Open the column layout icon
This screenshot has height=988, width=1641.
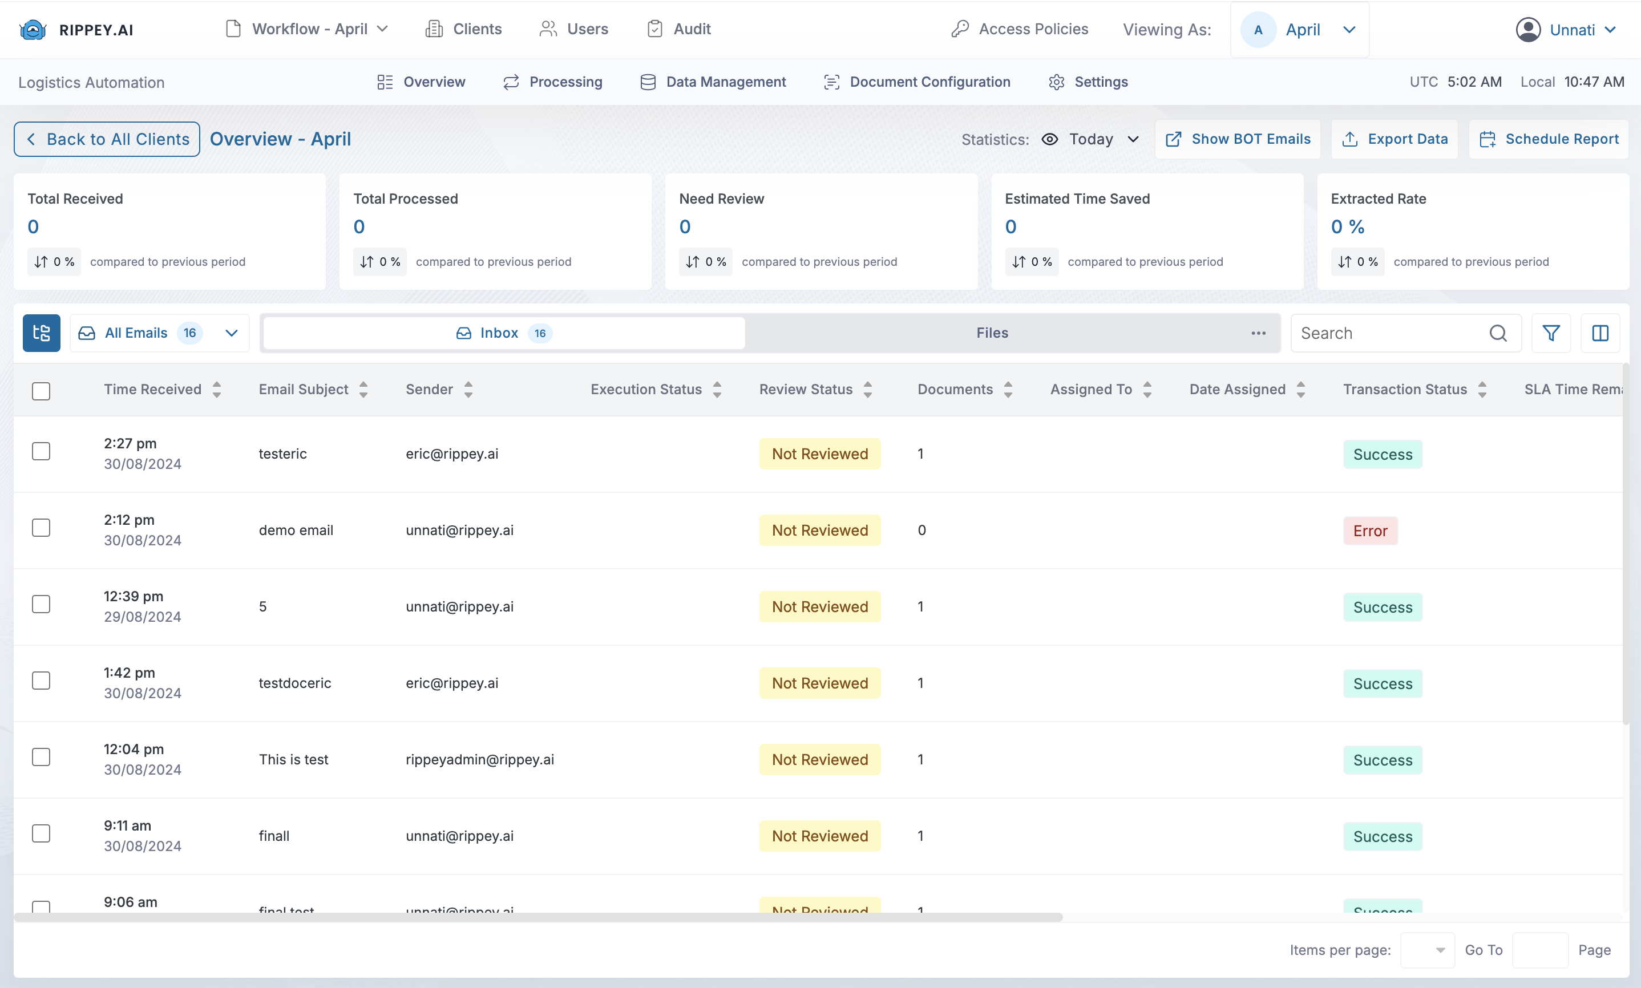(1600, 333)
